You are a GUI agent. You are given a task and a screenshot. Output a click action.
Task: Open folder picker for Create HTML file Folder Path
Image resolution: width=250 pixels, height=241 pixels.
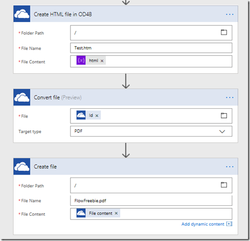[x=224, y=32]
